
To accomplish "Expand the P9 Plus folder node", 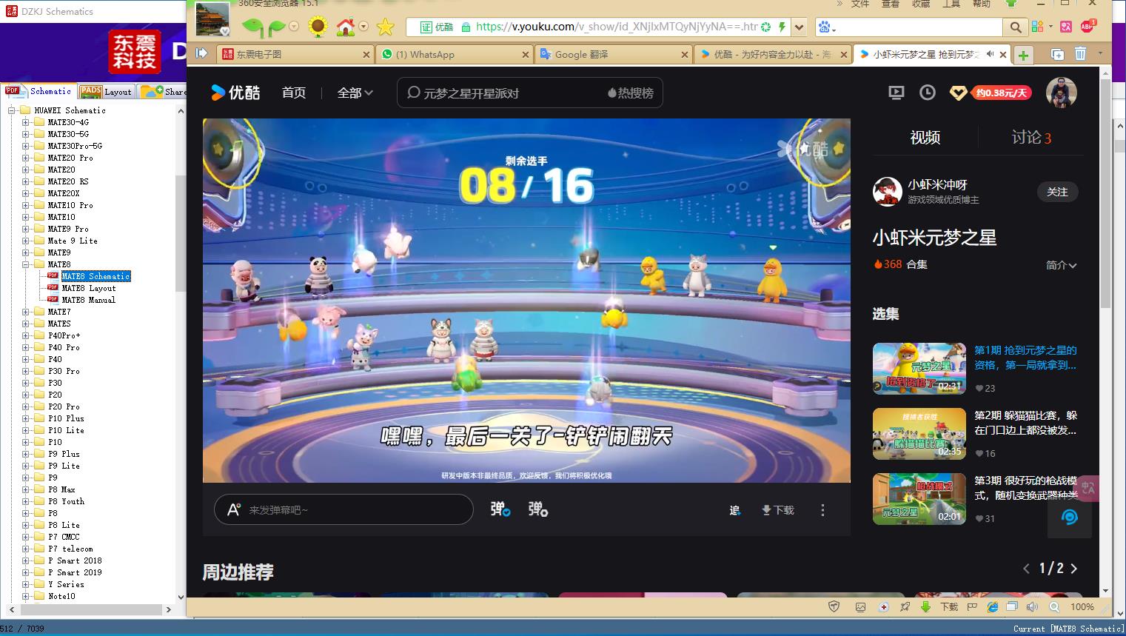I will click(26, 454).
